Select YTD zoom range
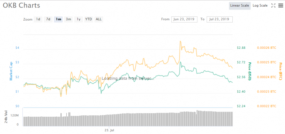This screenshot has height=134, width=285. [x=89, y=19]
